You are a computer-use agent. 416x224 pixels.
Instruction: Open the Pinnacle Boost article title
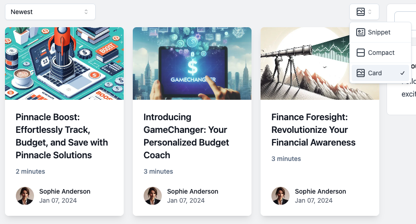coord(62,136)
